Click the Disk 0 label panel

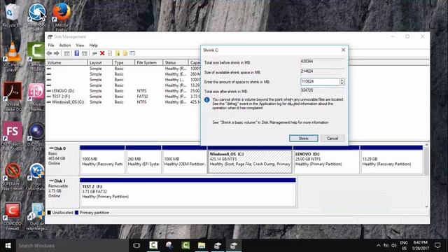point(62,159)
